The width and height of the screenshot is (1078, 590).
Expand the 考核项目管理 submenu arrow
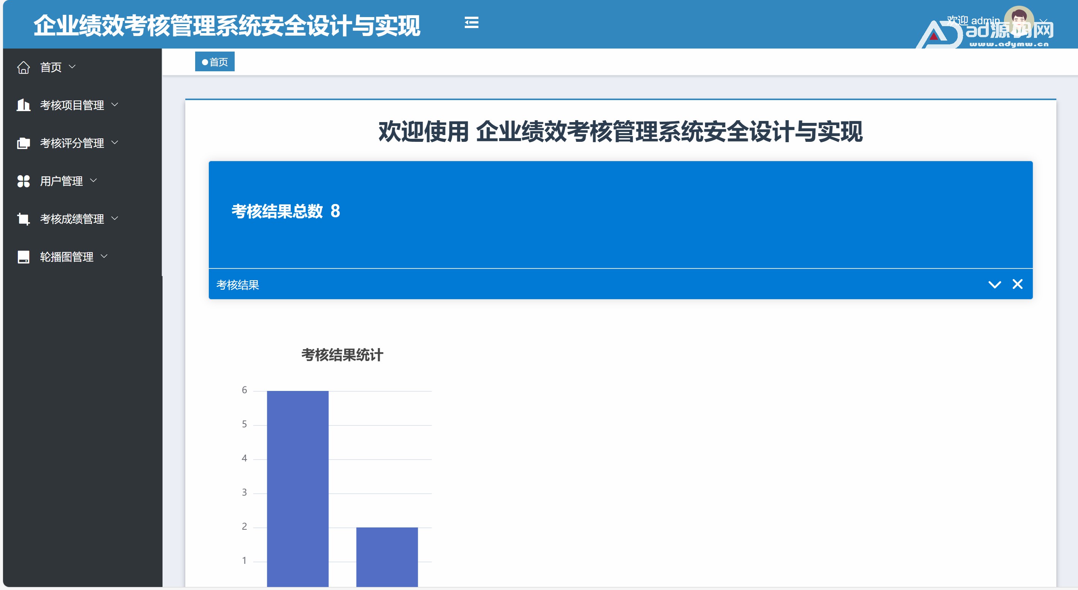pyautogui.click(x=115, y=104)
